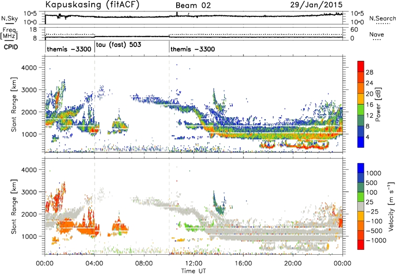Screen dimensions: 396x274
Task: Click the 'Power [dB]' colorbar label
Action: pyautogui.click(x=378, y=104)
